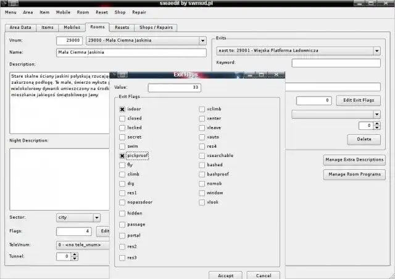Decrease the exit spinner above Delete
395x279 pixels.
(x=377, y=127)
